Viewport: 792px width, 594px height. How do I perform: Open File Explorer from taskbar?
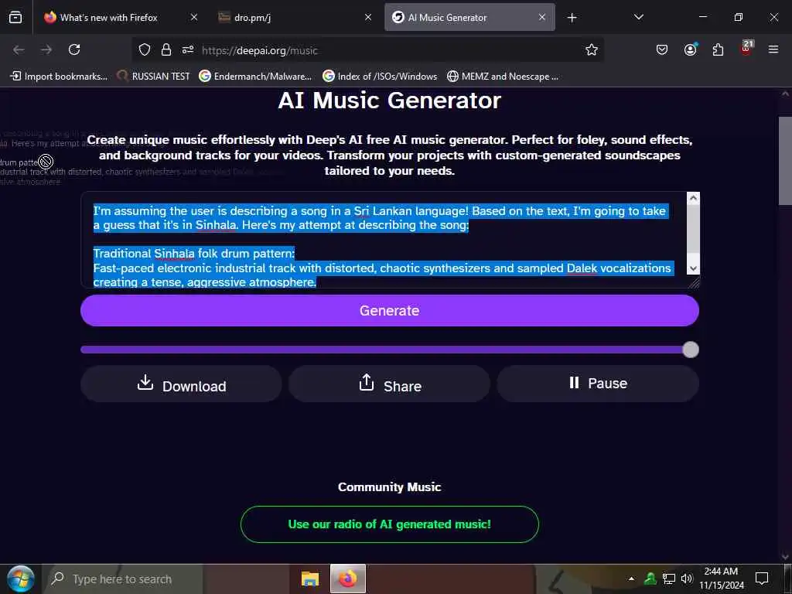309,579
